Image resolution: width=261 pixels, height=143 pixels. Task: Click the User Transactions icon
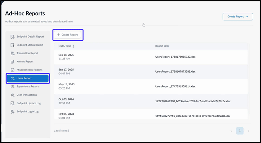click(x=12, y=95)
